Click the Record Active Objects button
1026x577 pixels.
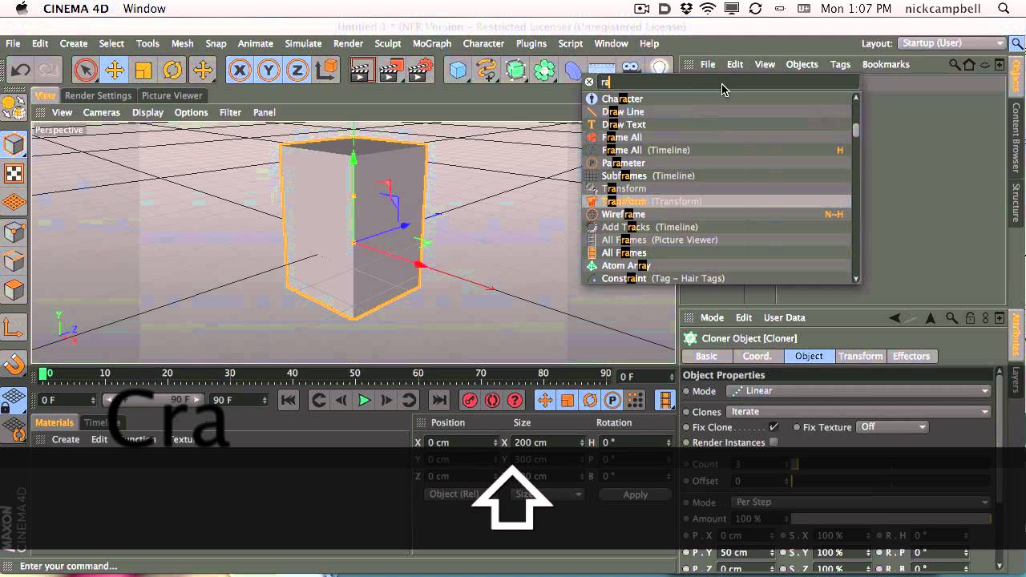point(470,400)
